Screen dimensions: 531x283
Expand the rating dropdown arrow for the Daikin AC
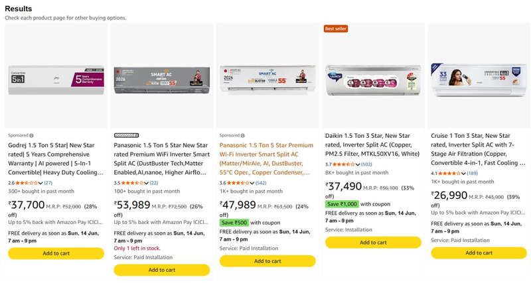[358, 164]
